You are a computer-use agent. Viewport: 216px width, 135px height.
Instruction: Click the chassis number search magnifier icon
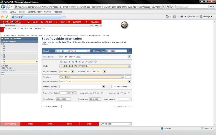tap(129, 51)
